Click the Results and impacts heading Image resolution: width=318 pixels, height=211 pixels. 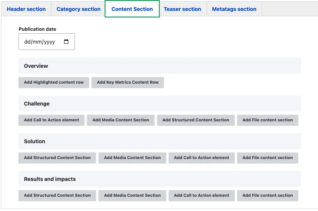[50, 179]
